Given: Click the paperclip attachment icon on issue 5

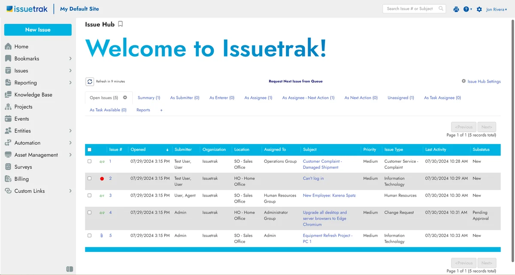Looking at the screenshot, I should 102,235.
